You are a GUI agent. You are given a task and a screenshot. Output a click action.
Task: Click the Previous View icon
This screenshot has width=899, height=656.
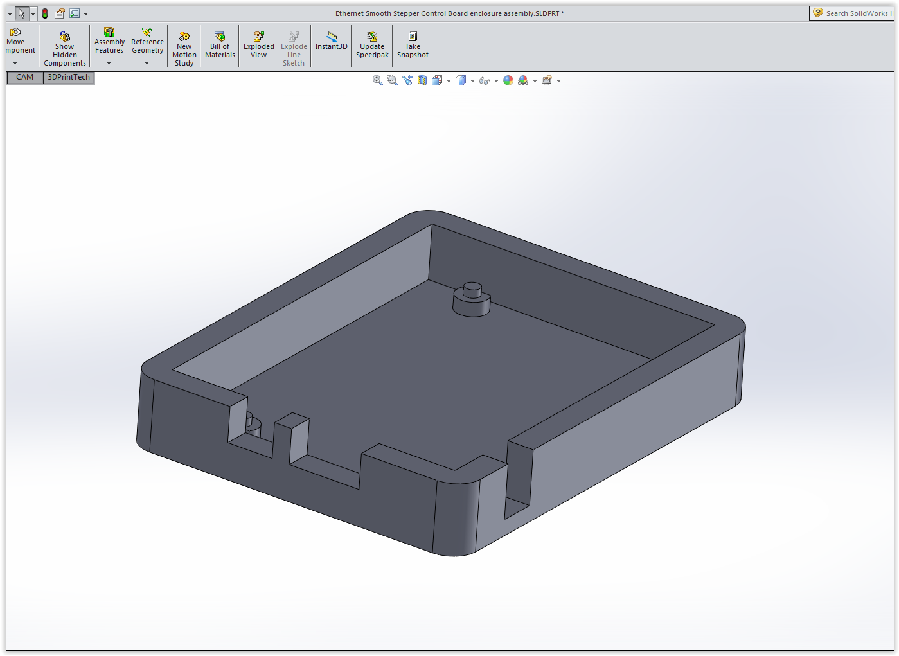point(407,80)
